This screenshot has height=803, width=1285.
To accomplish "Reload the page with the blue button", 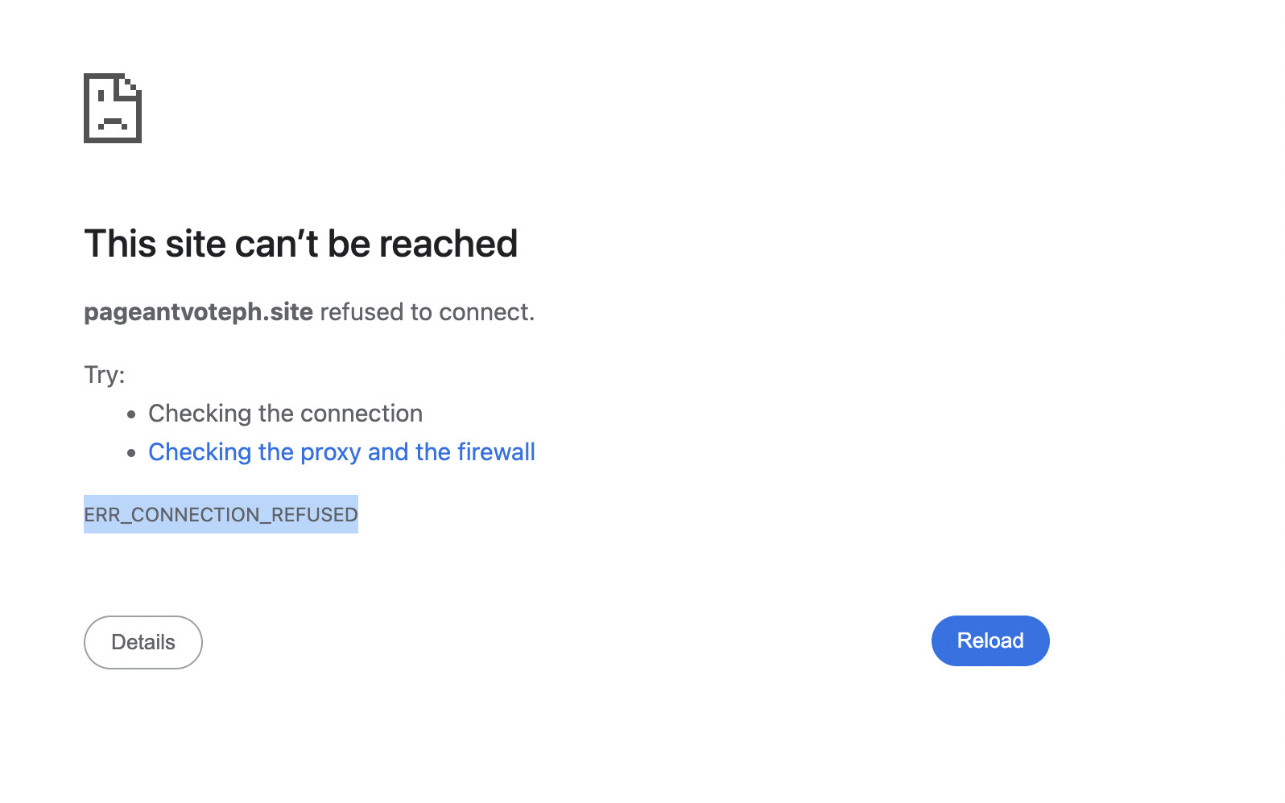I will [990, 640].
